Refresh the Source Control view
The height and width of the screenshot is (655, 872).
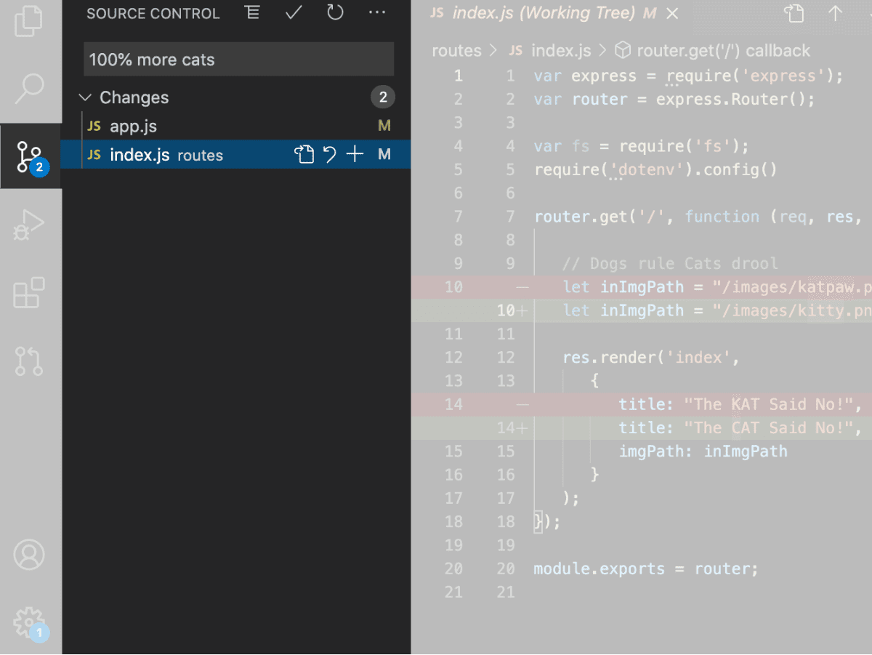click(335, 12)
